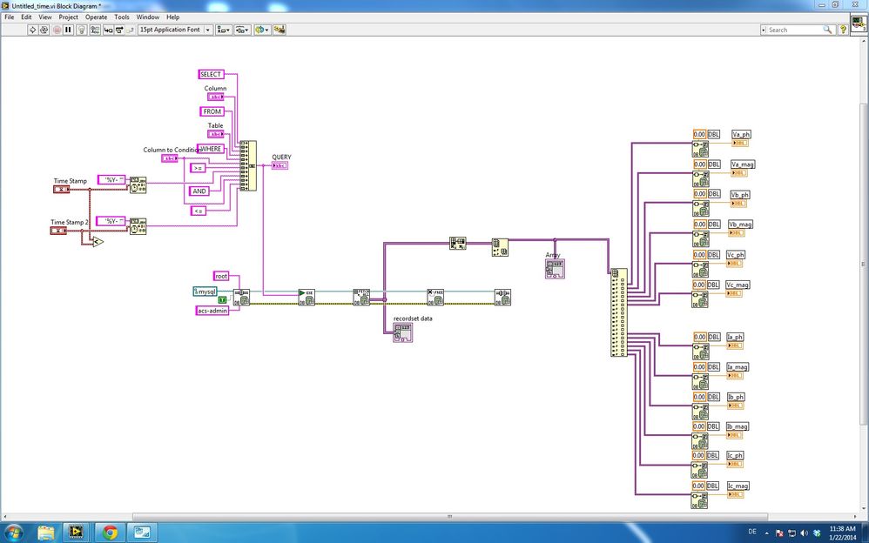Select the Array indicator terminal
Image resolution: width=869 pixels, height=543 pixels.
tap(555, 269)
